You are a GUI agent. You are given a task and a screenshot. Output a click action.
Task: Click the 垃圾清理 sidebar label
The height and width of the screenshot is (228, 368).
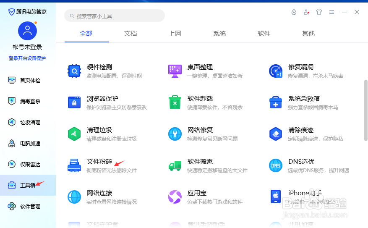(x=30, y=123)
